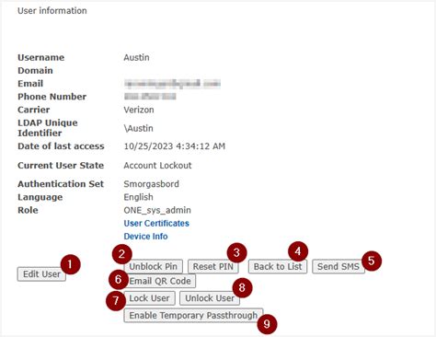Select the role value ONE_sys_admin
Image resolution: width=436 pixels, height=337 pixels.
pyautogui.click(x=157, y=210)
